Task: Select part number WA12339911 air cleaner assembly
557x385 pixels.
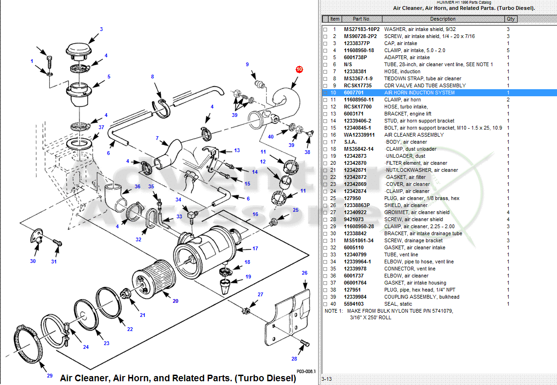Action: tap(359, 135)
